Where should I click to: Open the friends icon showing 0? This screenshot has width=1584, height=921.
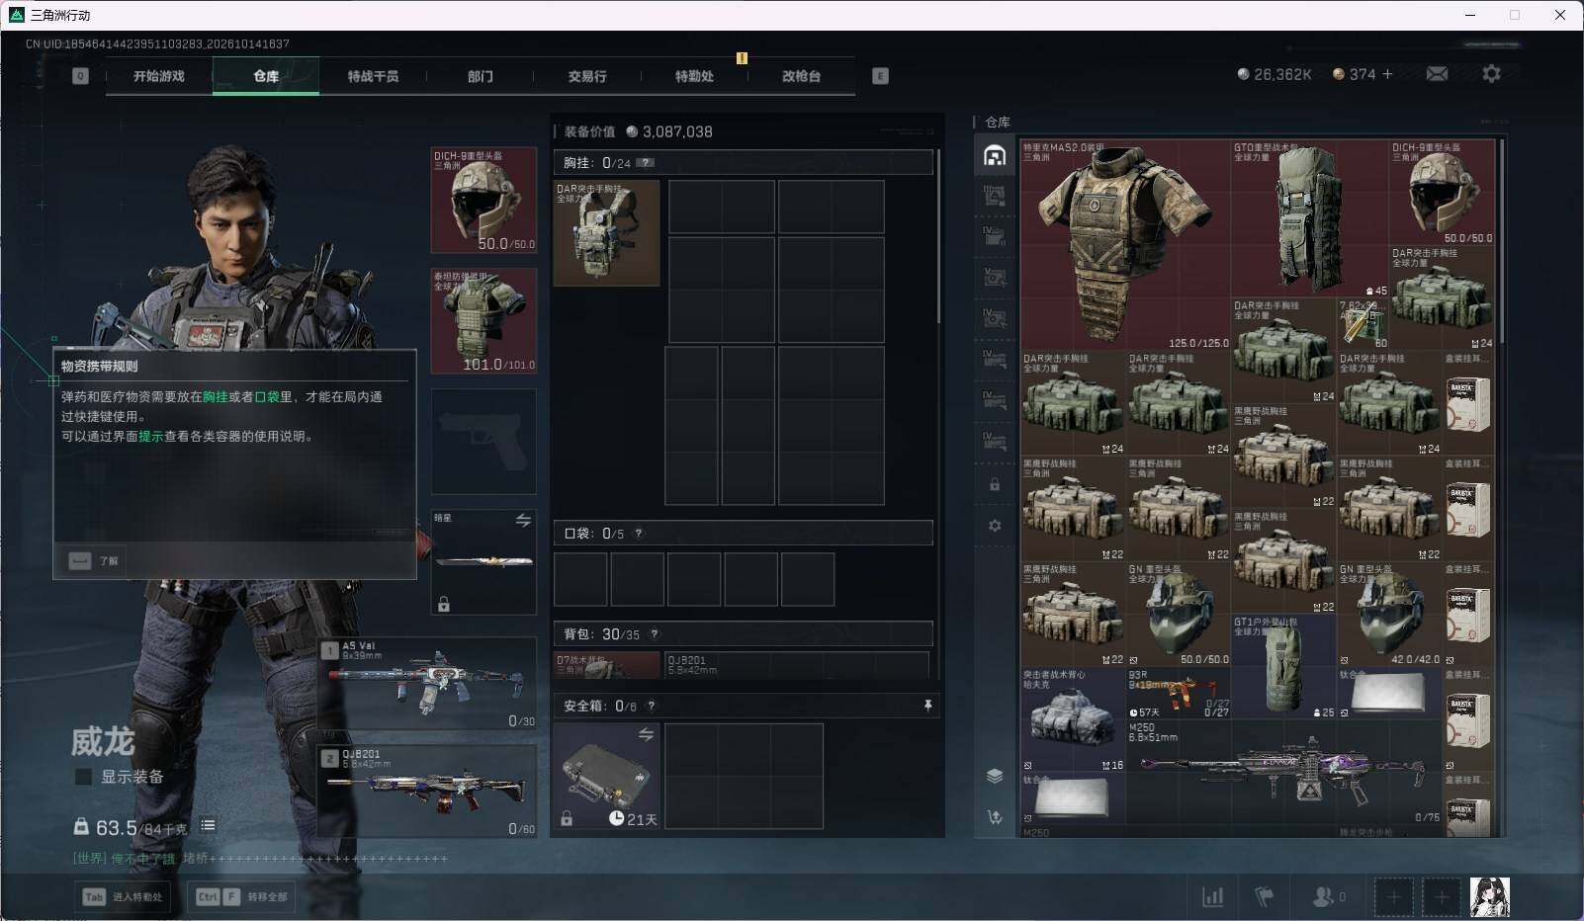1328,896
